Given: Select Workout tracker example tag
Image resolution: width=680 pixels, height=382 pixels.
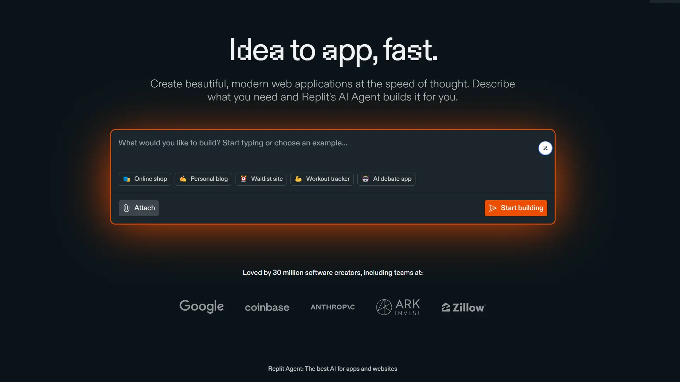Looking at the screenshot, I should pyautogui.click(x=322, y=179).
